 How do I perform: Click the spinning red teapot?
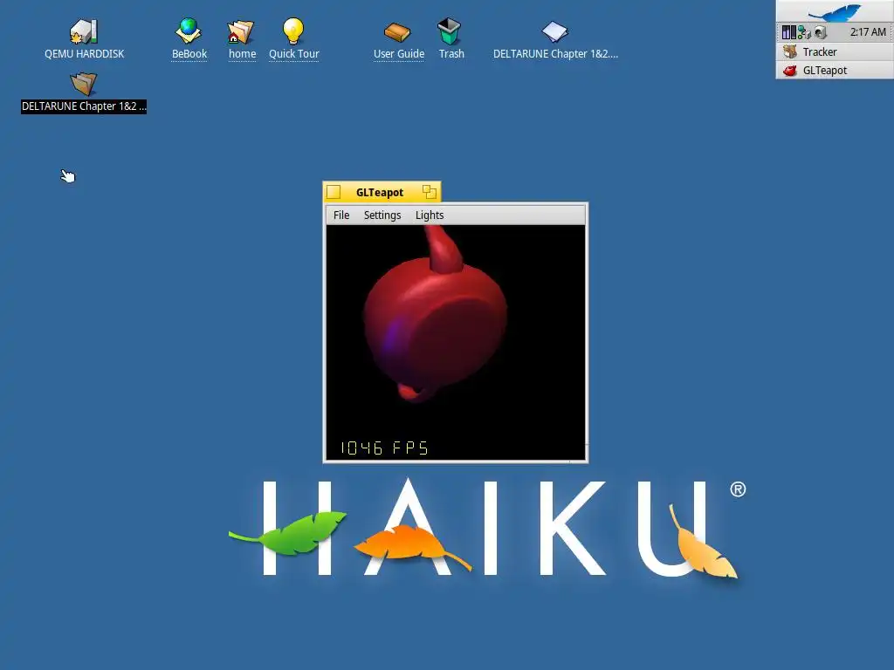coord(435,319)
